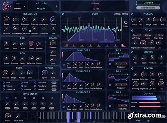167x123 pixels.
Task: Click the Reed Growl knob
Action: tap(30, 73)
